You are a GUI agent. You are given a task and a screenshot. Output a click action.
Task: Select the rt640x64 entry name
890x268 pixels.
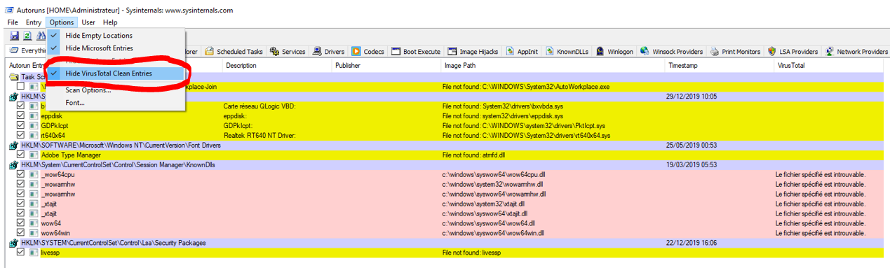click(53, 135)
